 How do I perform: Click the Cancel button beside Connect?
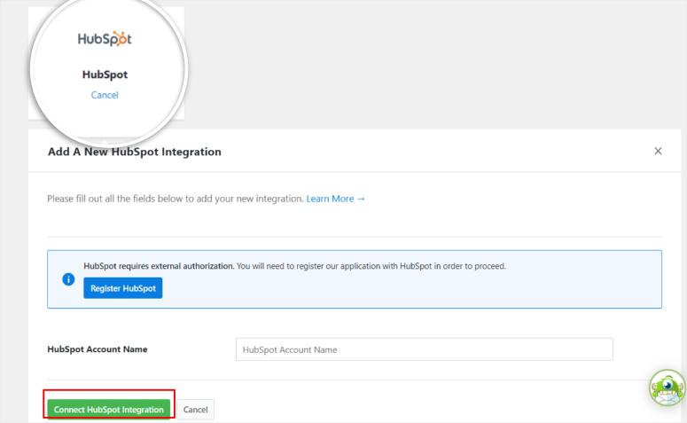195,410
